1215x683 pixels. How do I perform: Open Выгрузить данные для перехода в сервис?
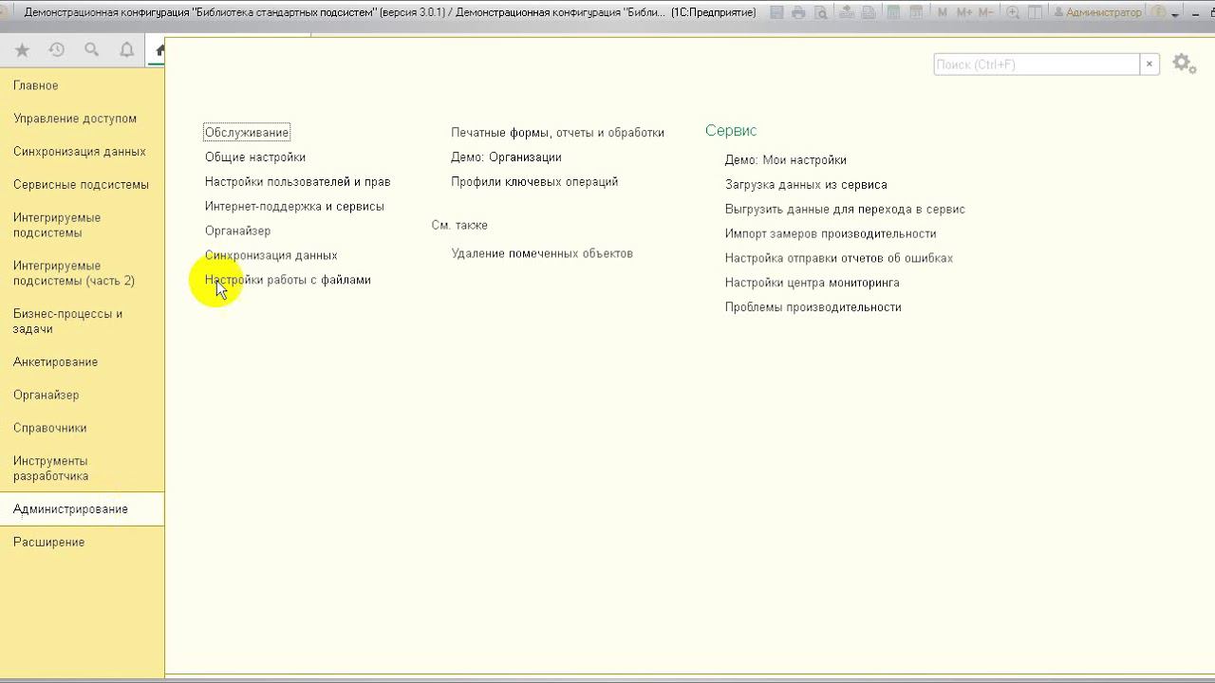point(845,210)
